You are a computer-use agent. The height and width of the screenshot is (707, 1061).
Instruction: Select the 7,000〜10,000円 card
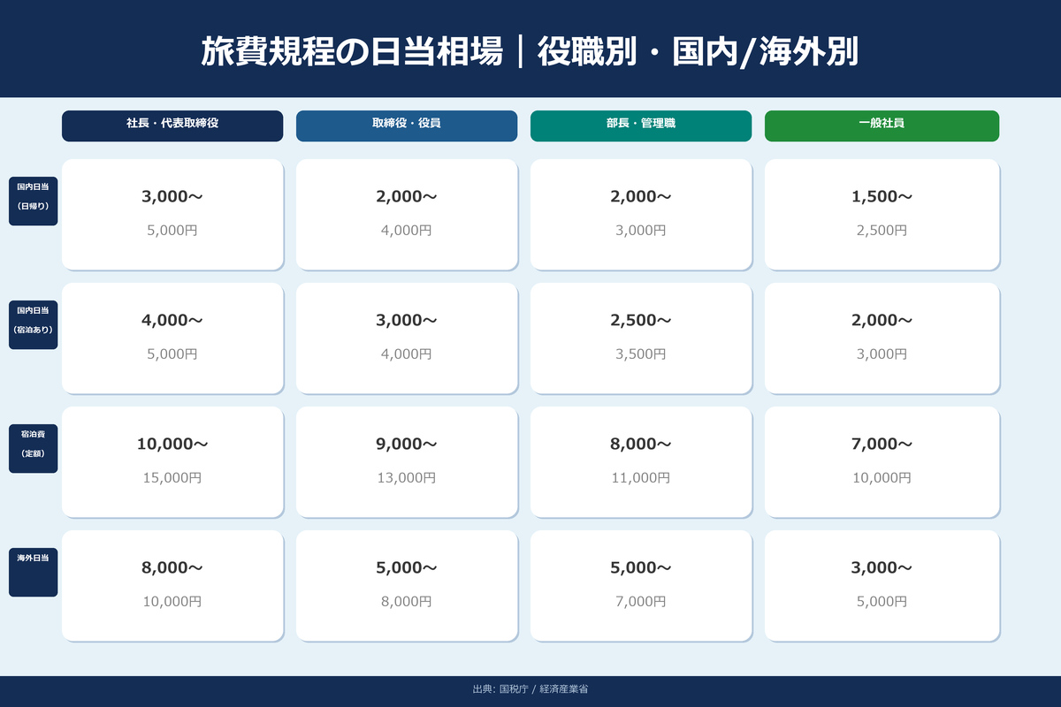click(x=882, y=461)
